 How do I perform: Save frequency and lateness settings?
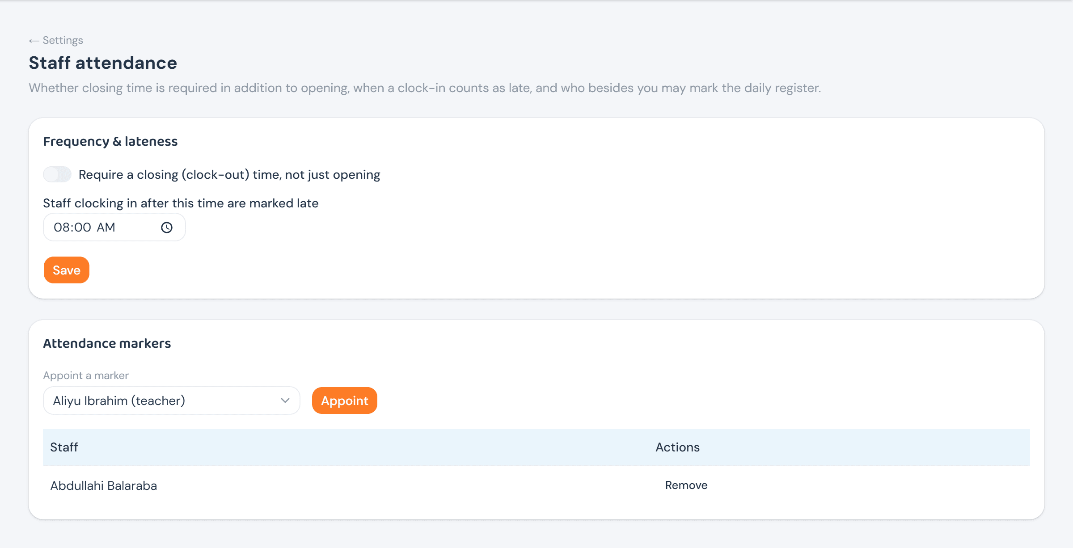coord(67,270)
